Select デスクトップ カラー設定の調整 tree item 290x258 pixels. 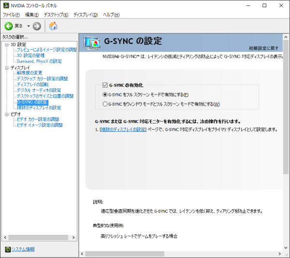[43, 79]
